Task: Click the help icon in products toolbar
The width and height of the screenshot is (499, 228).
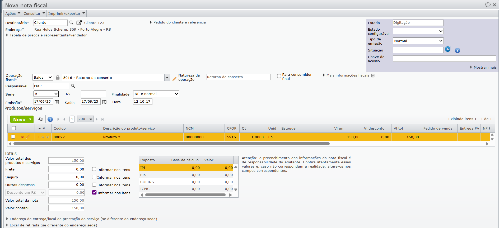Action: (x=50, y=119)
